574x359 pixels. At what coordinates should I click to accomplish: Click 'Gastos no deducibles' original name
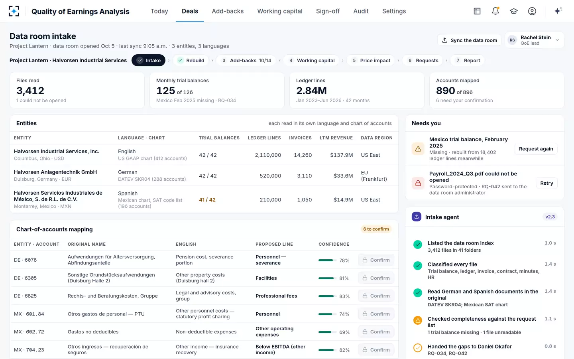click(x=93, y=332)
